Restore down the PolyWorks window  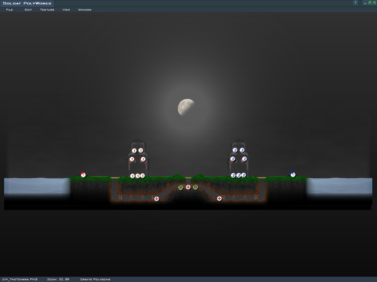370,3
